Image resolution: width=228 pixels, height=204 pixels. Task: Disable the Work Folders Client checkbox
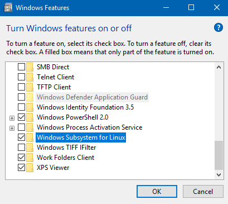(x=21, y=157)
